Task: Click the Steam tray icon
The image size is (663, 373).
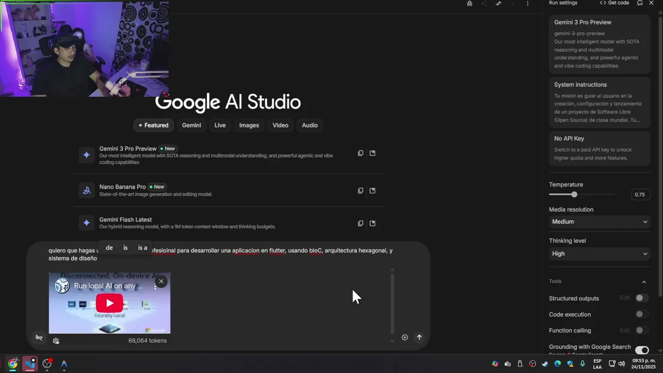Action: (x=545, y=364)
